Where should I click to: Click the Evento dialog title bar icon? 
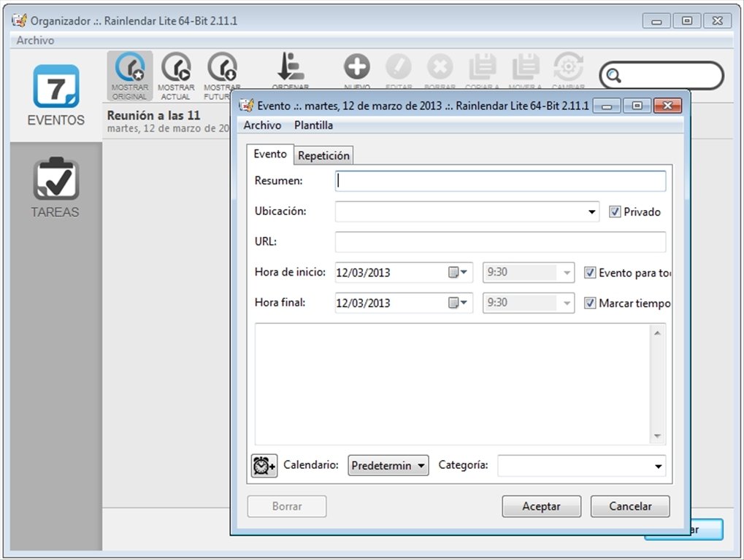point(246,105)
